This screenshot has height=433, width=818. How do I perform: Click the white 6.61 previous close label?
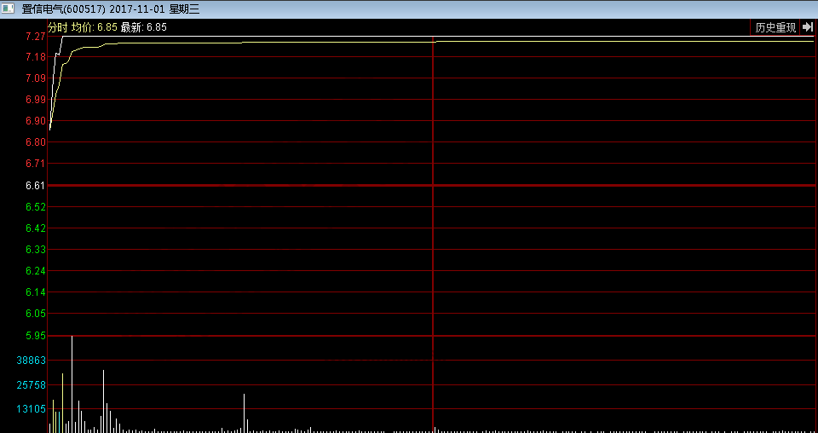[x=35, y=185]
